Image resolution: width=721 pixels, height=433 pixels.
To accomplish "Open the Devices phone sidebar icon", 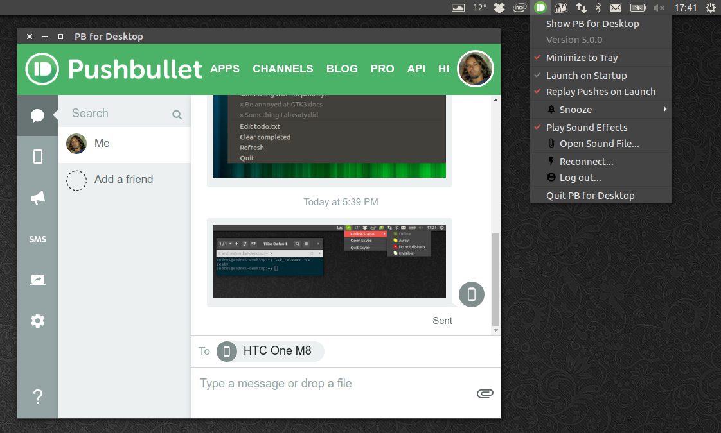I will pos(38,157).
